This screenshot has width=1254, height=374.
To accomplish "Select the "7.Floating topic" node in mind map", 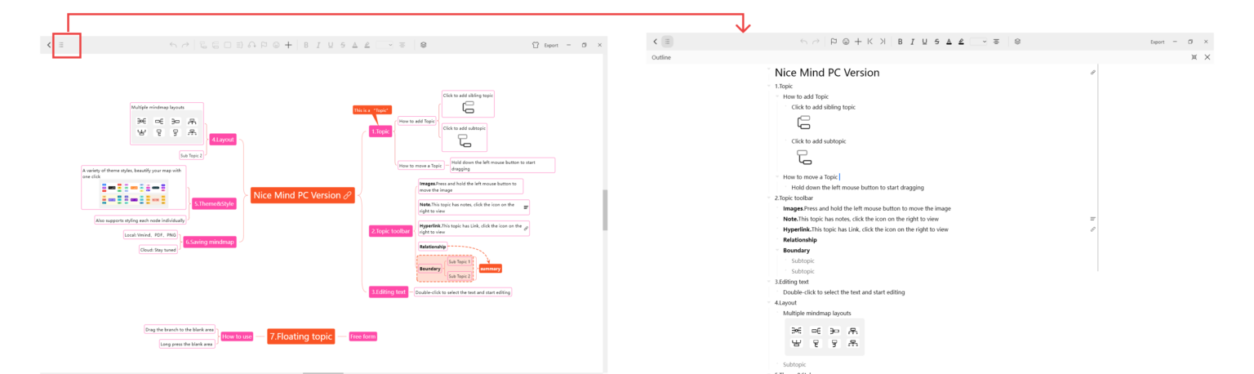I will [x=301, y=336].
